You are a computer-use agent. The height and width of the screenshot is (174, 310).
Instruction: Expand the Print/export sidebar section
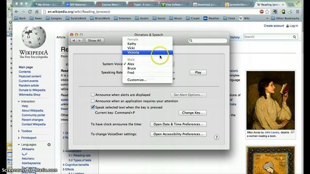click(19, 138)
